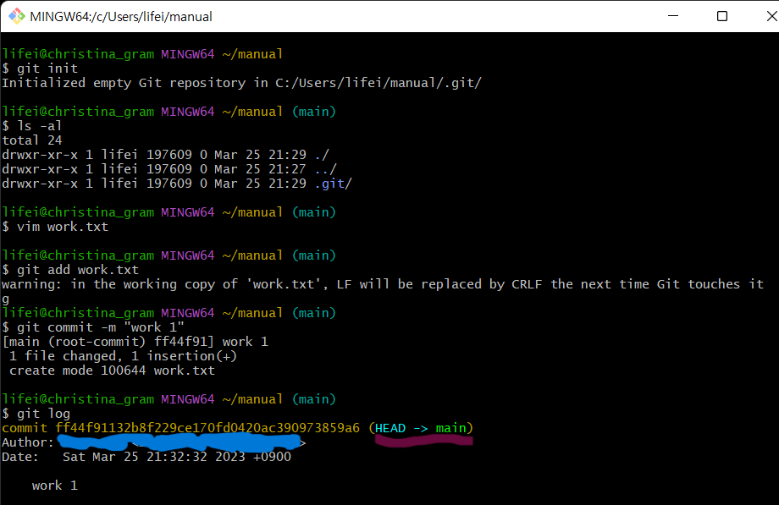Image resolution: width=779 pixels, height=505 pixels.
Task: Click the Git Bash icon in title bar
Action: click(17, 16)
